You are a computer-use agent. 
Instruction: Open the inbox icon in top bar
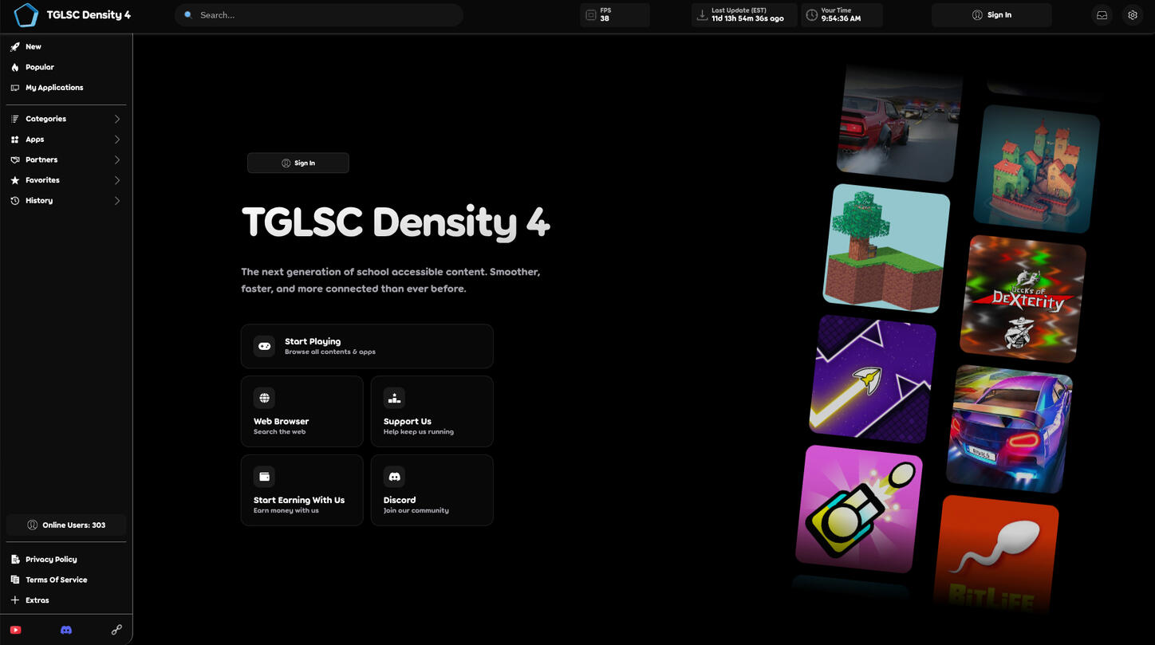1102,15
